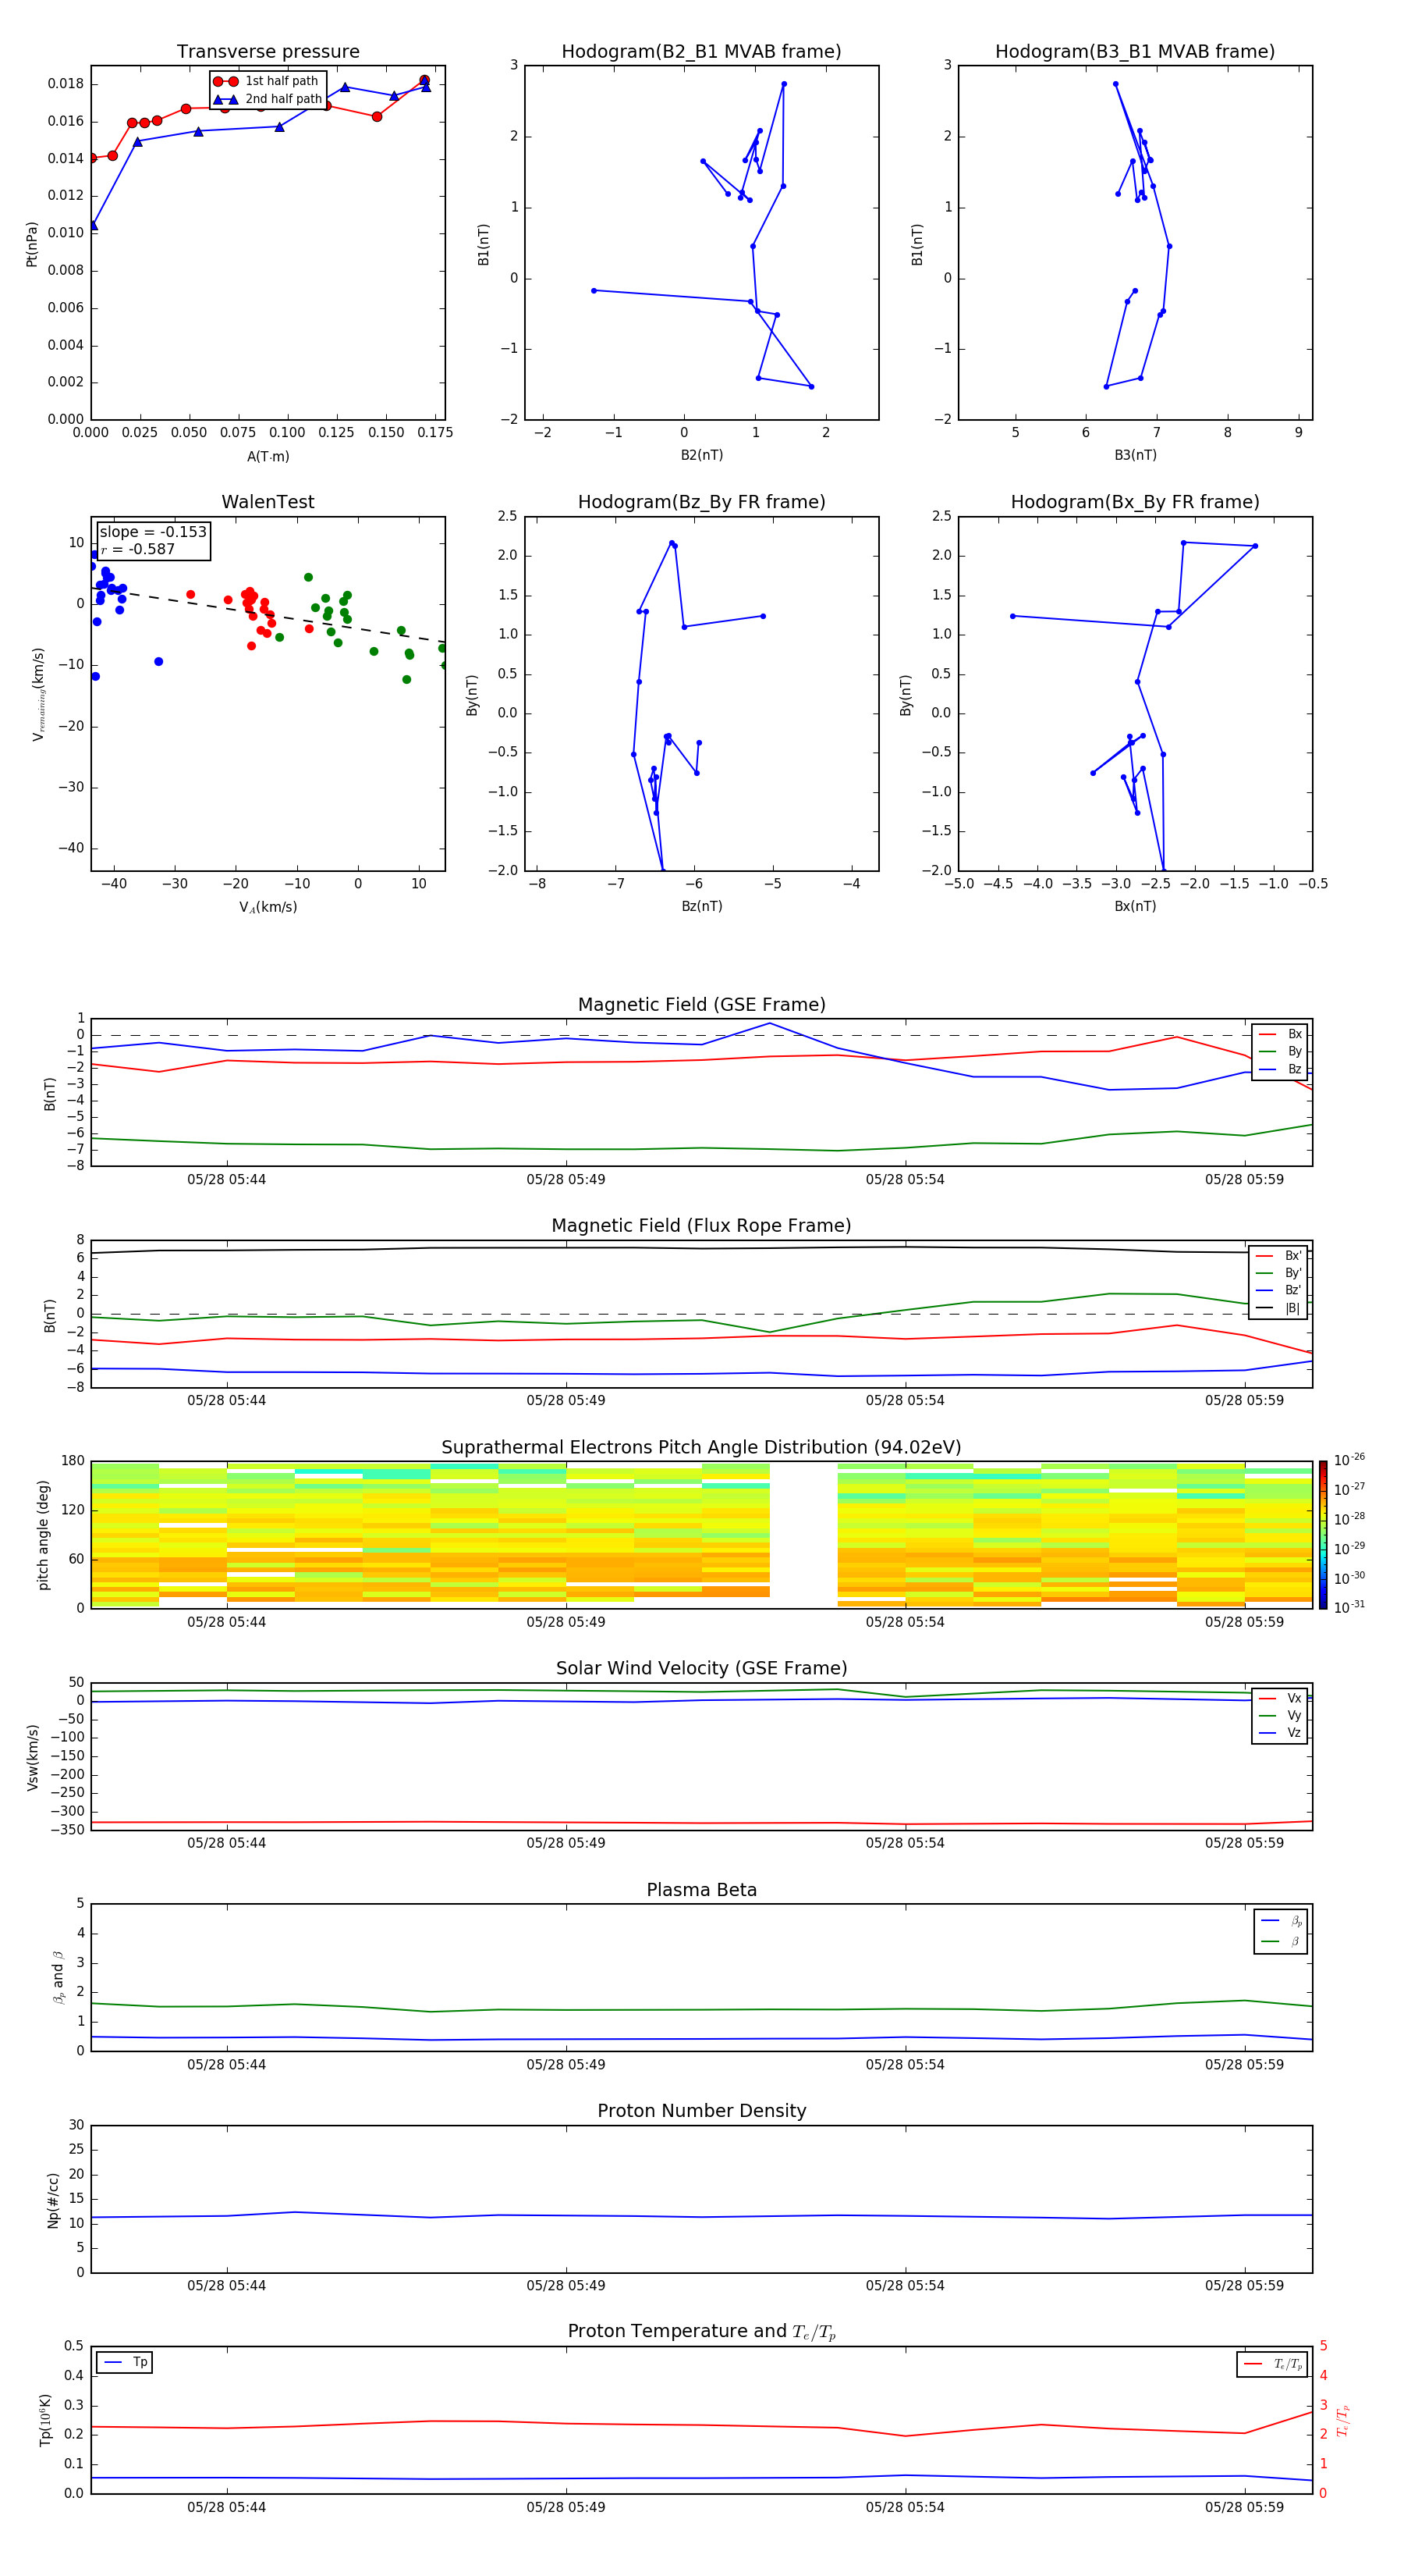Click the 'Plasma Beta' title
Viewport: 1404px width, 2576px height.
(701, 1890)
